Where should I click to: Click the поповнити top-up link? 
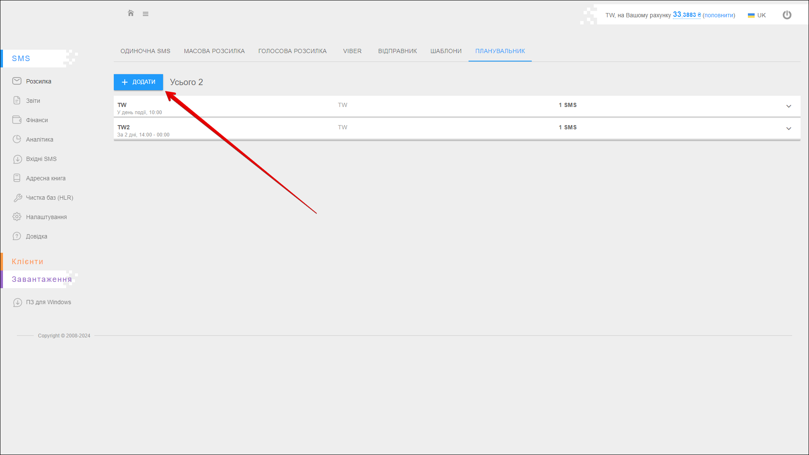(719, 15)
